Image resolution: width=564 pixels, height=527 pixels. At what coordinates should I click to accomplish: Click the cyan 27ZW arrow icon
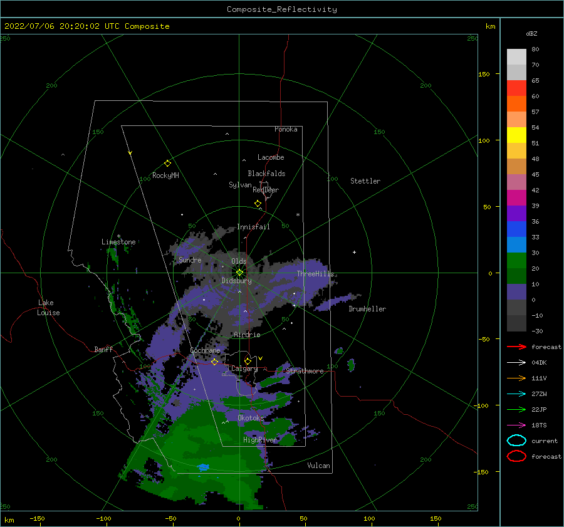516,394
